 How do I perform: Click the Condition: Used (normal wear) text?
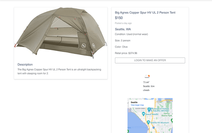click(131, 34)
